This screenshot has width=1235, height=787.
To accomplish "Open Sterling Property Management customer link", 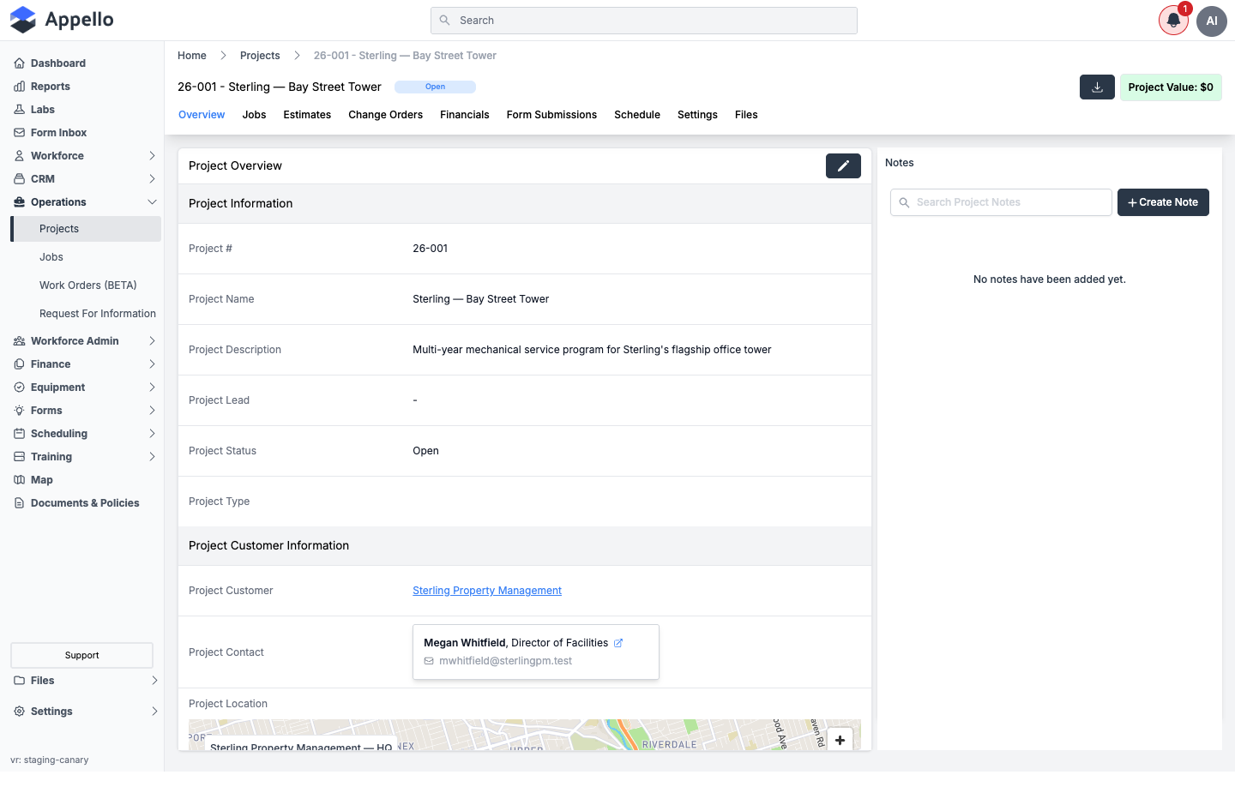I will (487, 591).
